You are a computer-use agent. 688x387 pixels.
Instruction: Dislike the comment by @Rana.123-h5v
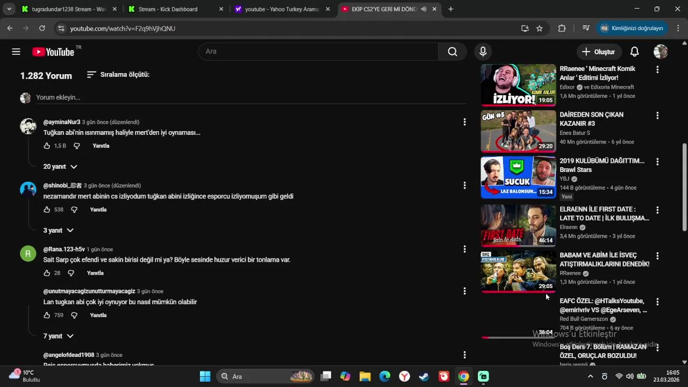click(71, 273)
